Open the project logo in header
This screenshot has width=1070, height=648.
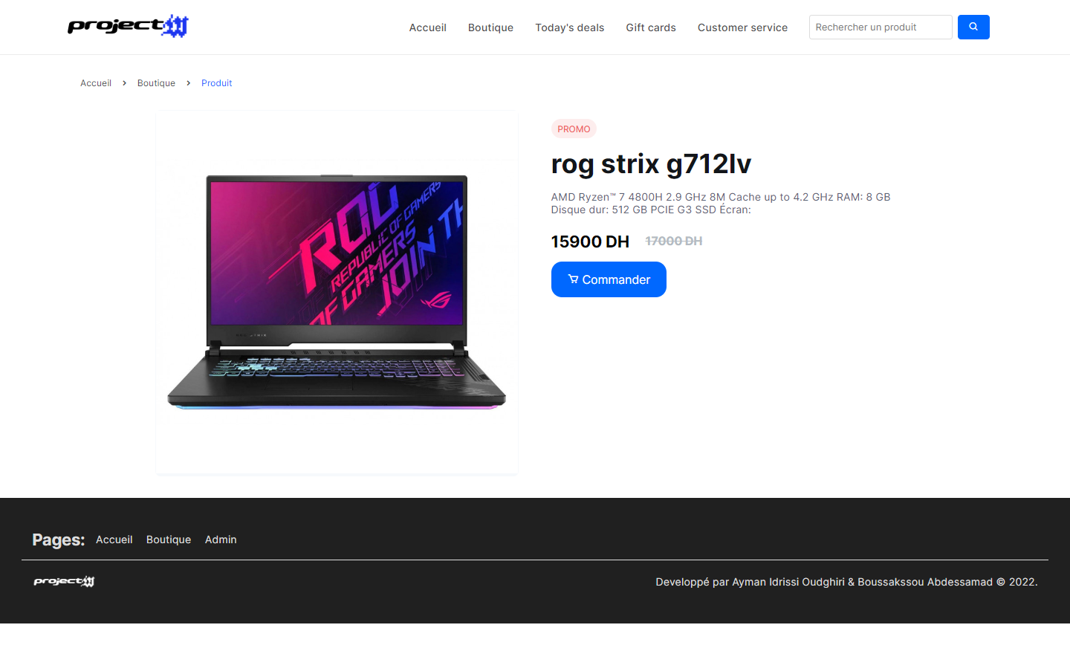(128, 26)
